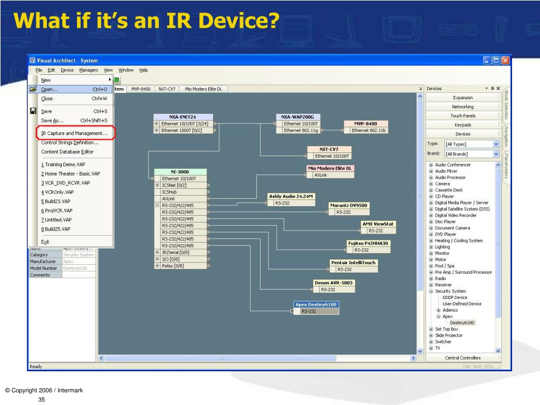Select the DDDP Device tree item
Screen dimensions: 540x405
coord(455,297)
